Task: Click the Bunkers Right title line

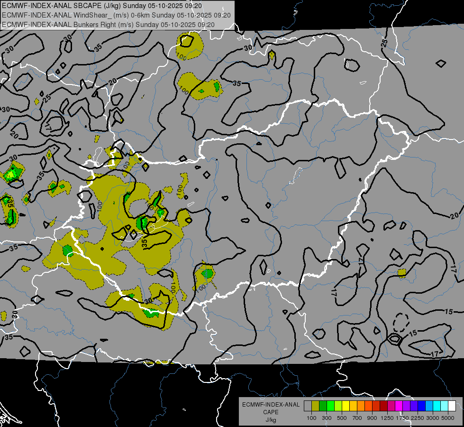Action: point(108,24)
